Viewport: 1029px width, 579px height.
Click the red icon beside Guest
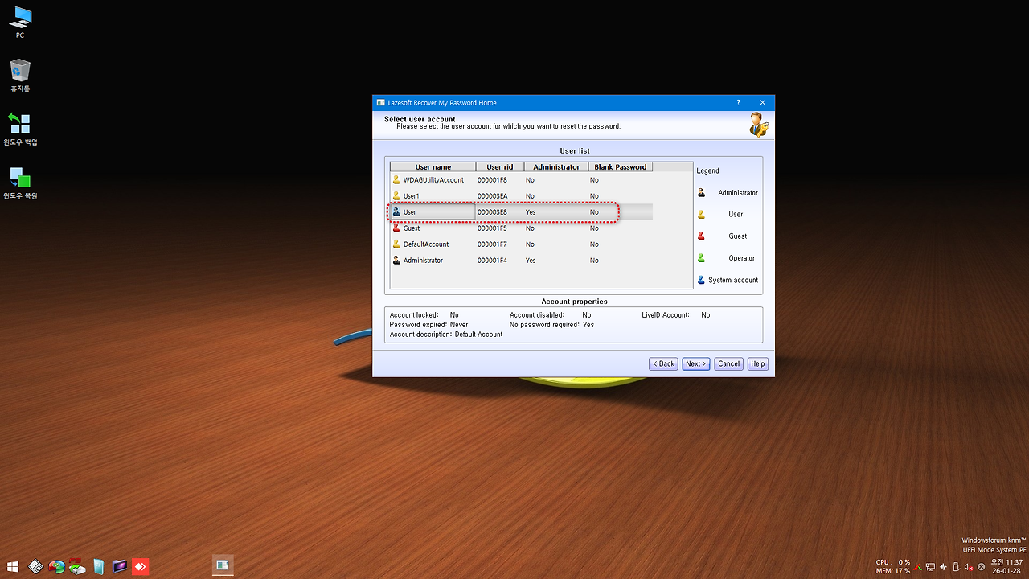coord(396,228)
